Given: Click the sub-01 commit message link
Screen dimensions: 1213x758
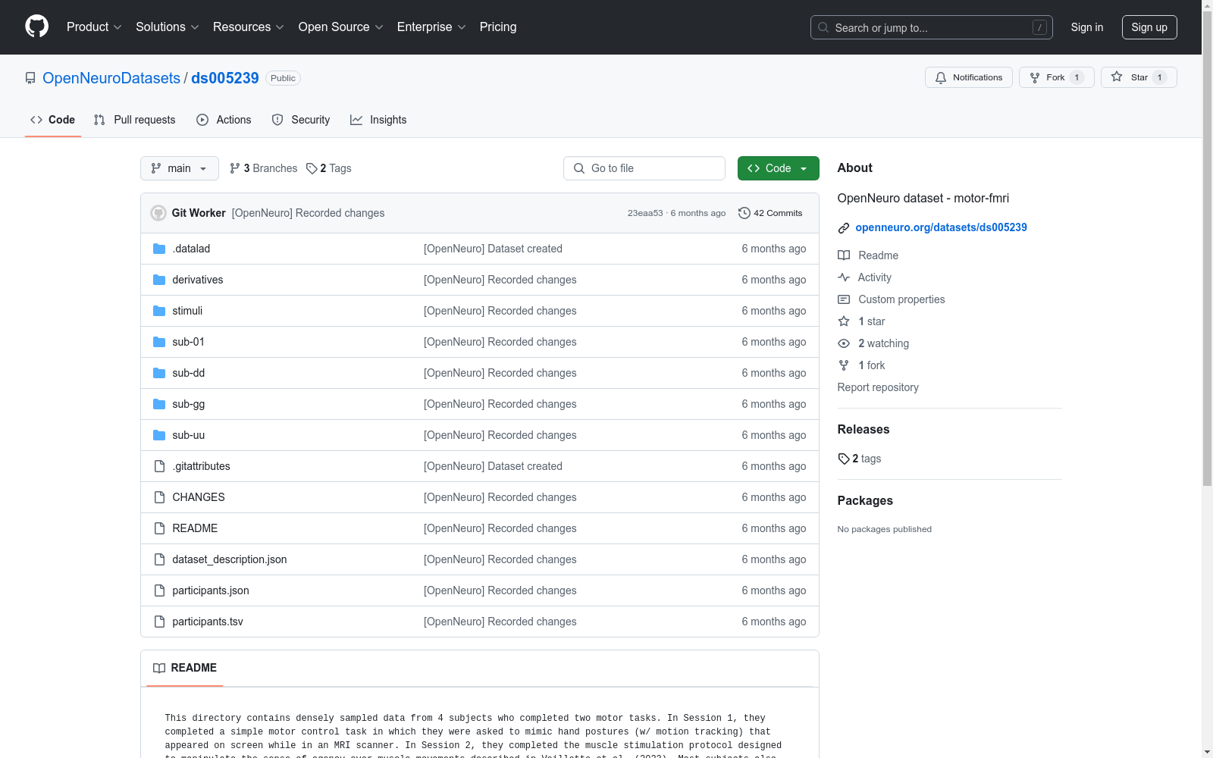Looking at the screenshot, I should (x=500, y=342).
